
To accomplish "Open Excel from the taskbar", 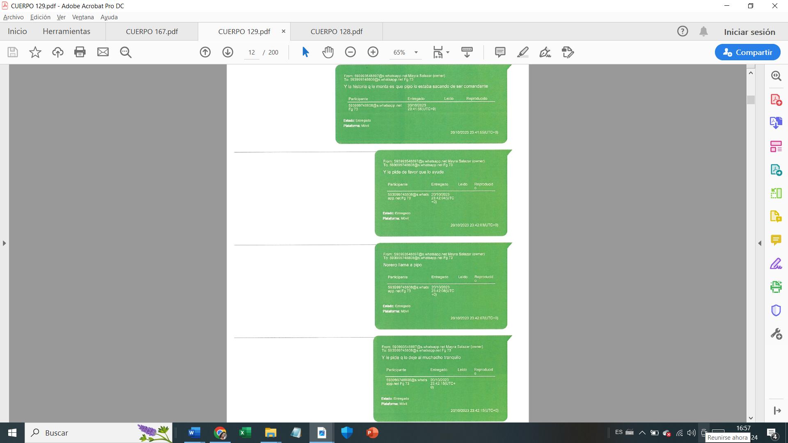I will (x=245, y=433).
